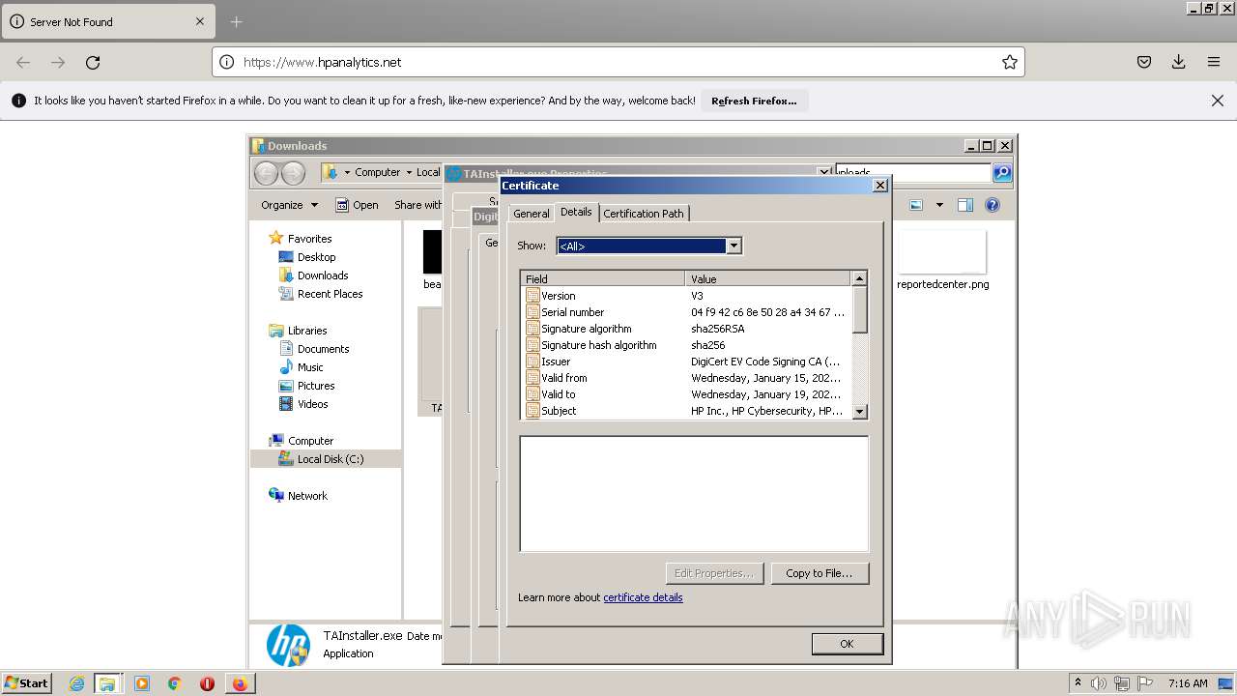Select Network in navigation pane
This screenshot has width=1237, height=696.
(x=299, y=496)
